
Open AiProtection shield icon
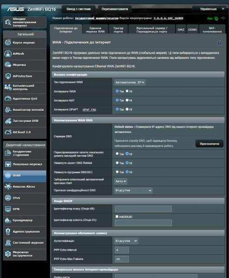click(x=8, y=76)
